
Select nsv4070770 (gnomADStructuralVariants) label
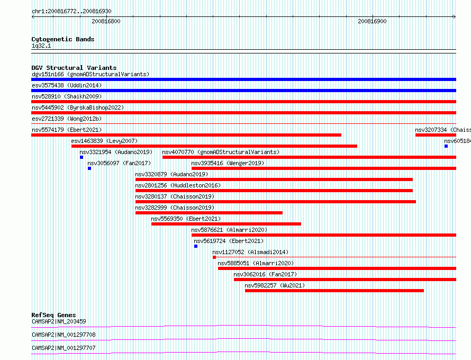tap(221, 152)
